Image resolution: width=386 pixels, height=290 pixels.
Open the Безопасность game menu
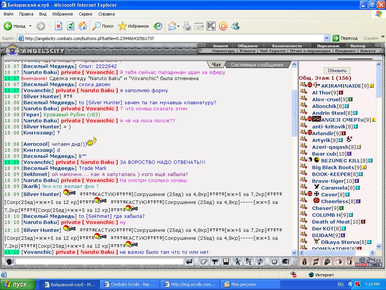tap(287, 46)
